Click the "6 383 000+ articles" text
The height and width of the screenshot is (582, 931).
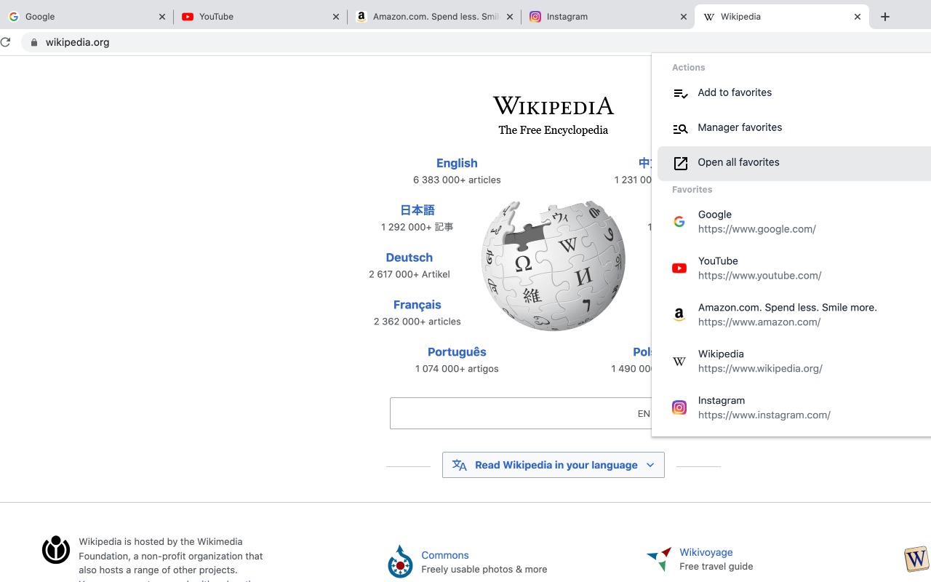pos(457,180)
